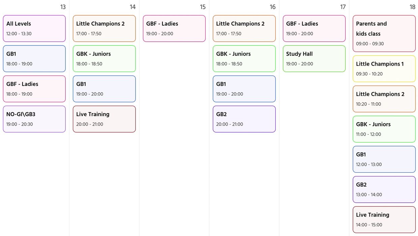Click GBF - Ladies on day 17
The height and width of the screenshot is (236, 418).
(314, 29)
